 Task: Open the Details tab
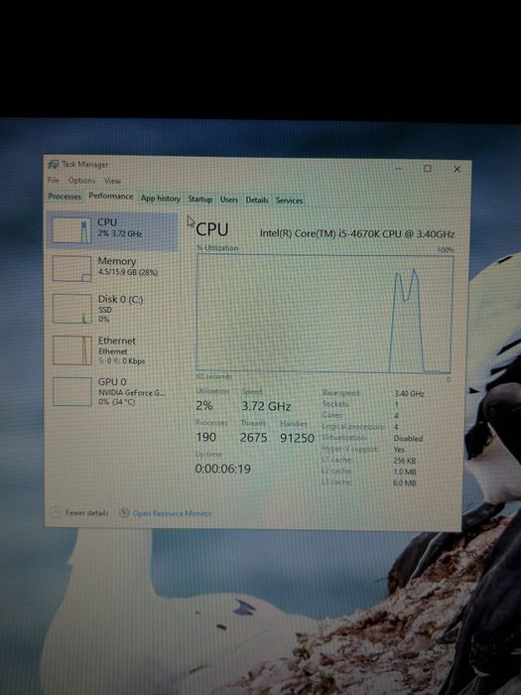point(257,201)
